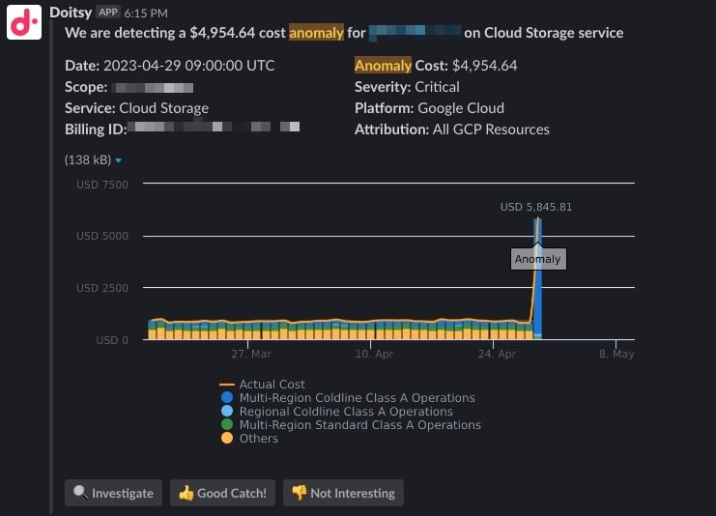Click the 10. Apr axis label

pos(374,354)
